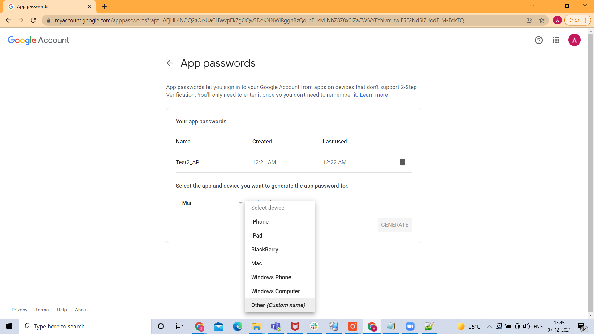Viewport: 594px width, 334px height.
Task: Open the Mail app on taskbar
Action: click(x=218, y=326)
